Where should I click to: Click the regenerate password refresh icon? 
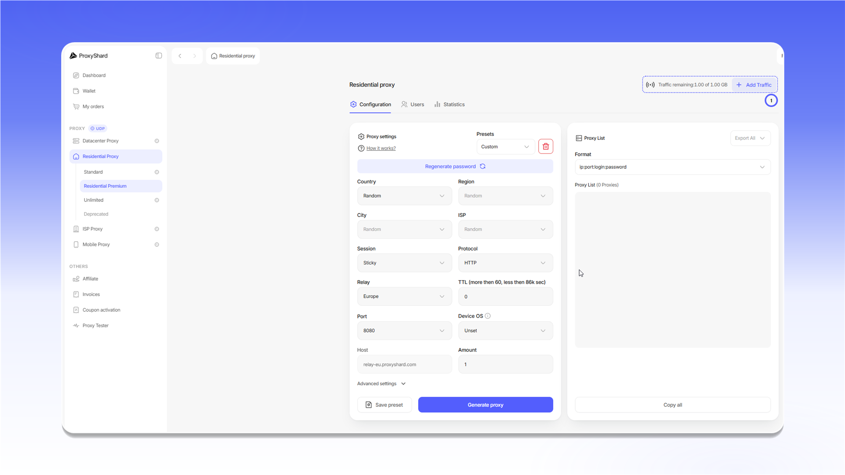482,166
